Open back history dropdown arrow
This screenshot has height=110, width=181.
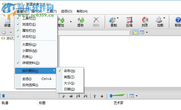[11, 32]
